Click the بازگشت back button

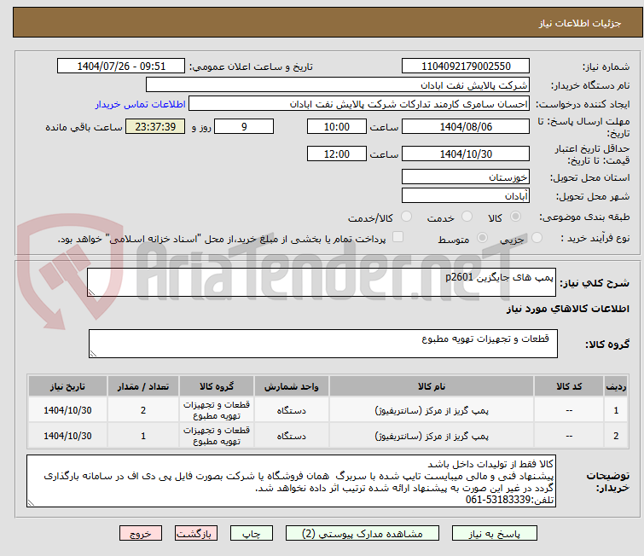pyautogui.click(x=196, y=534)
